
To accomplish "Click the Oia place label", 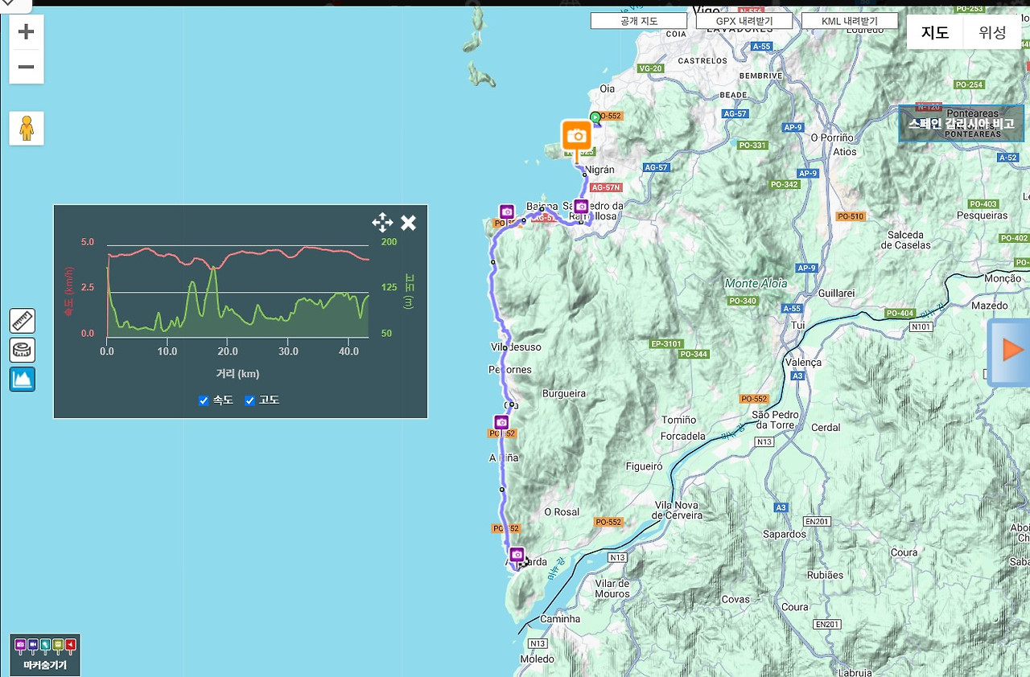I will [x=608, y=88].
